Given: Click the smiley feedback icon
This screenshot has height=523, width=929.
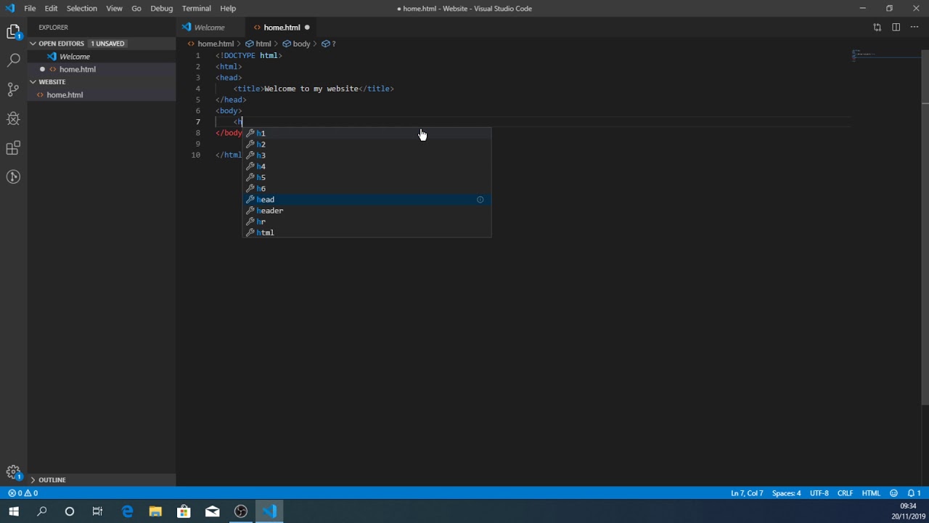Looking at the screenshot, I should (893, 493).
